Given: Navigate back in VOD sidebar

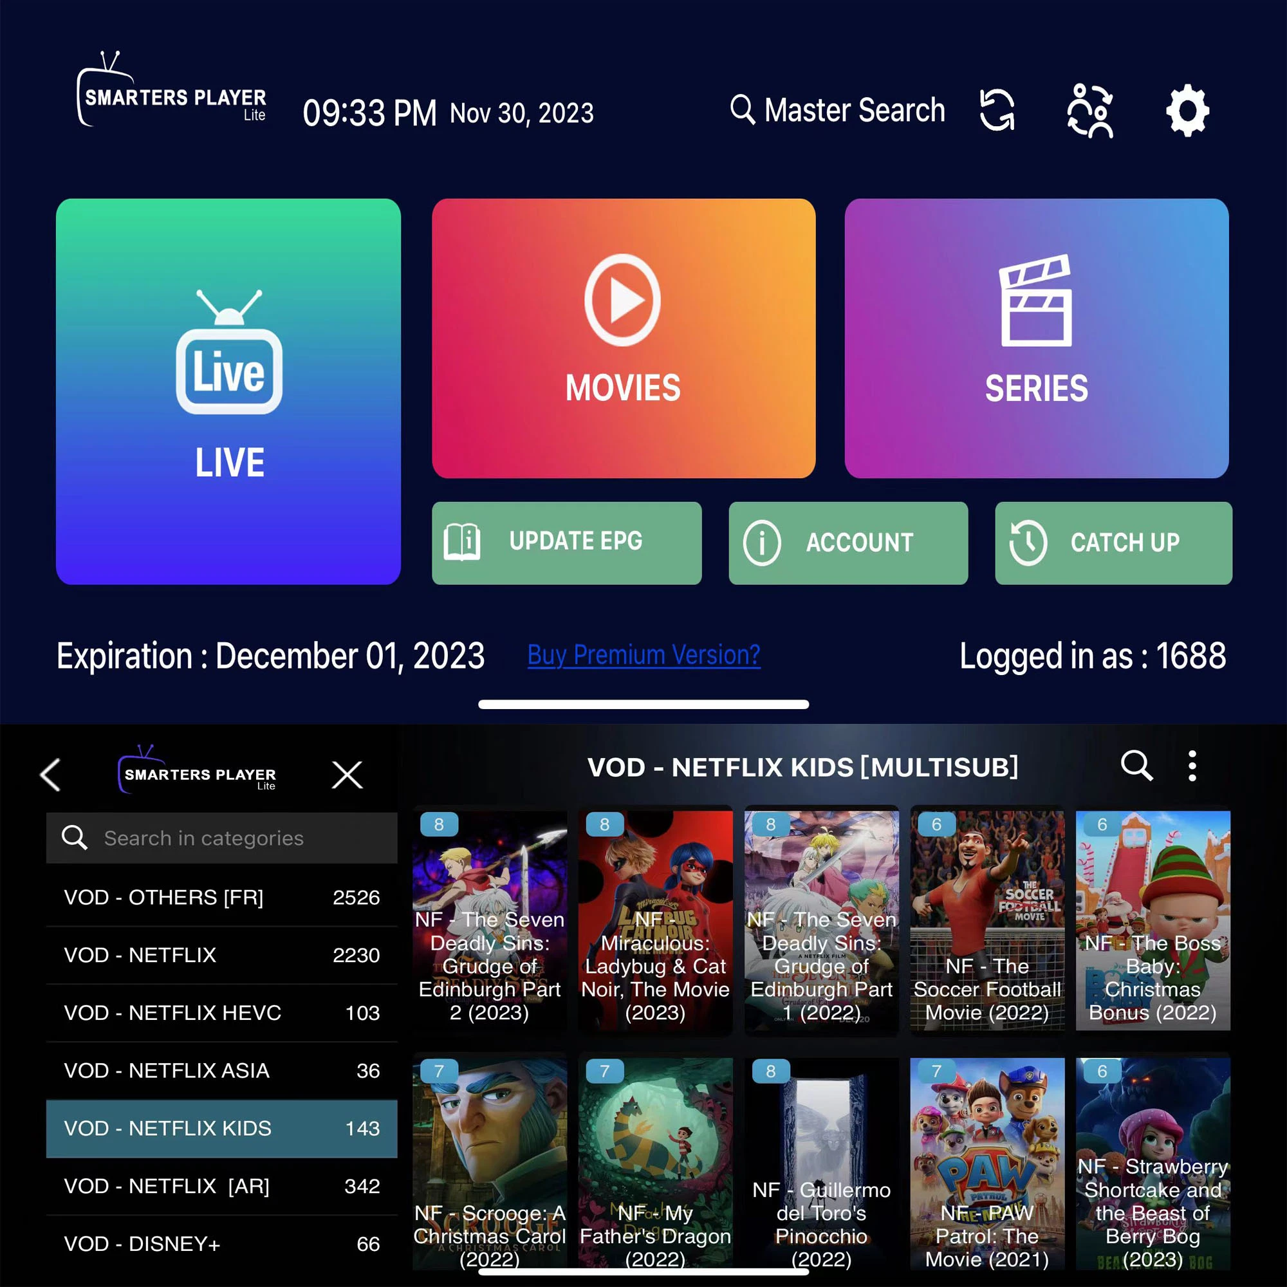Looking at the screenshot, I should (48, 773).
